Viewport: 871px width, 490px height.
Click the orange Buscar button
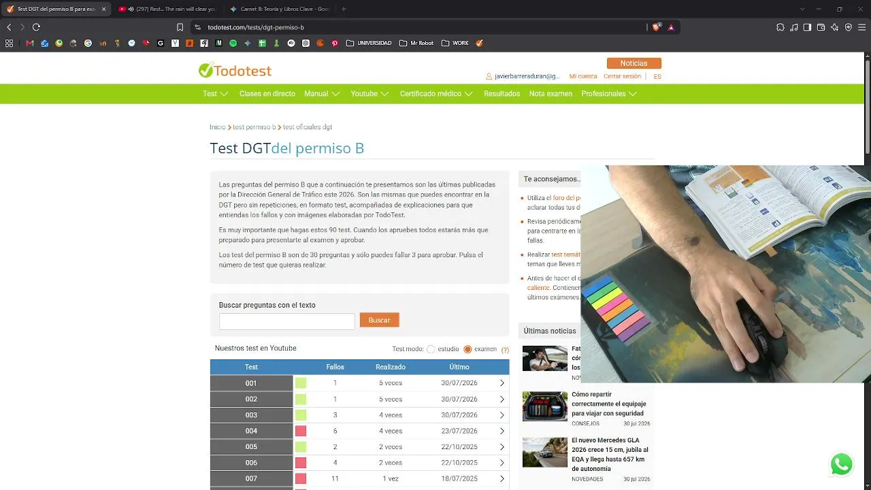[380, 320]
